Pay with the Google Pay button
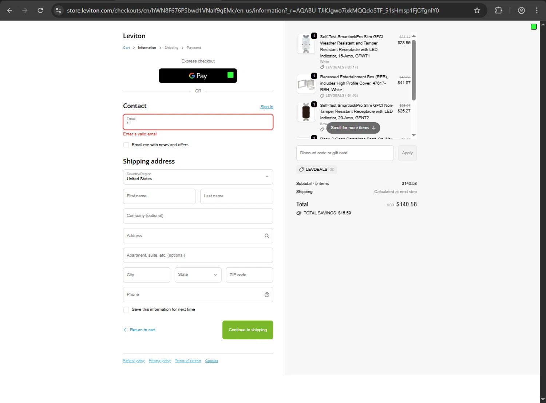This screenshot has width=546, height=403. click(x=198, y=76)
